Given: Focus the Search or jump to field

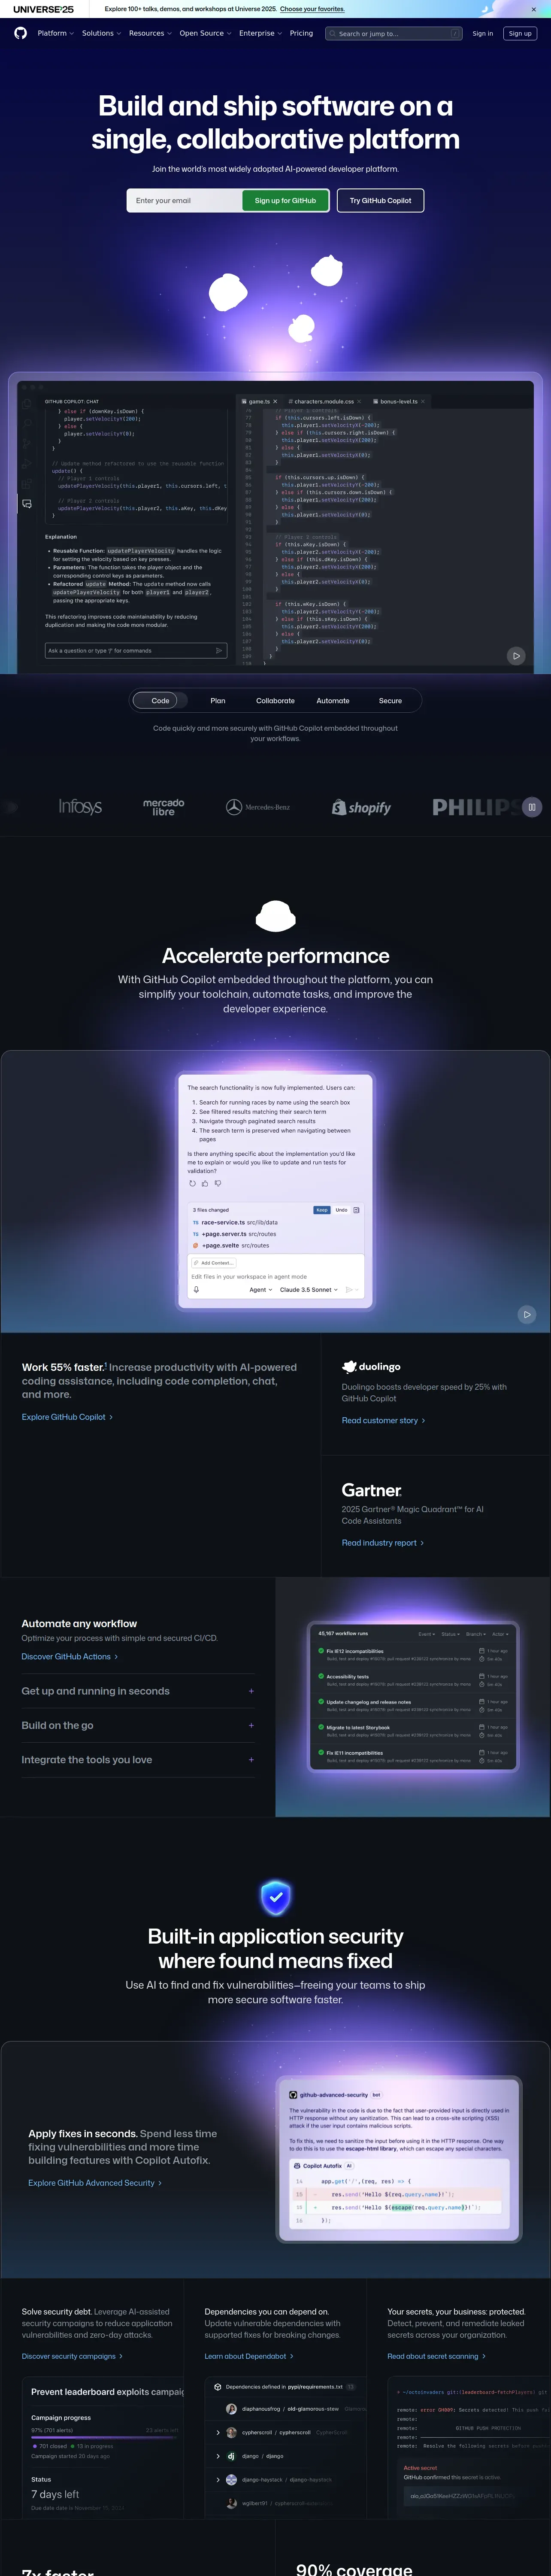Looking at the screenshot, I should point(394,33).
